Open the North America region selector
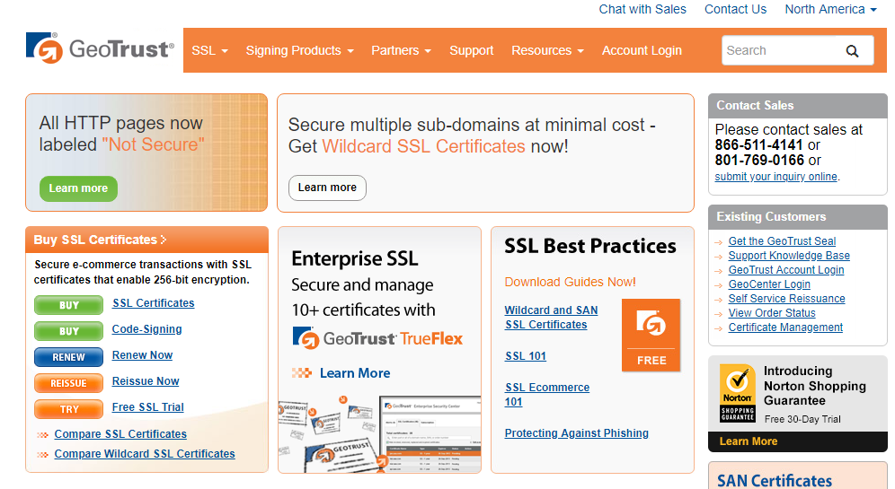Image resolution: width=895 pixels, height=489 pixels. tap(830, 9)
